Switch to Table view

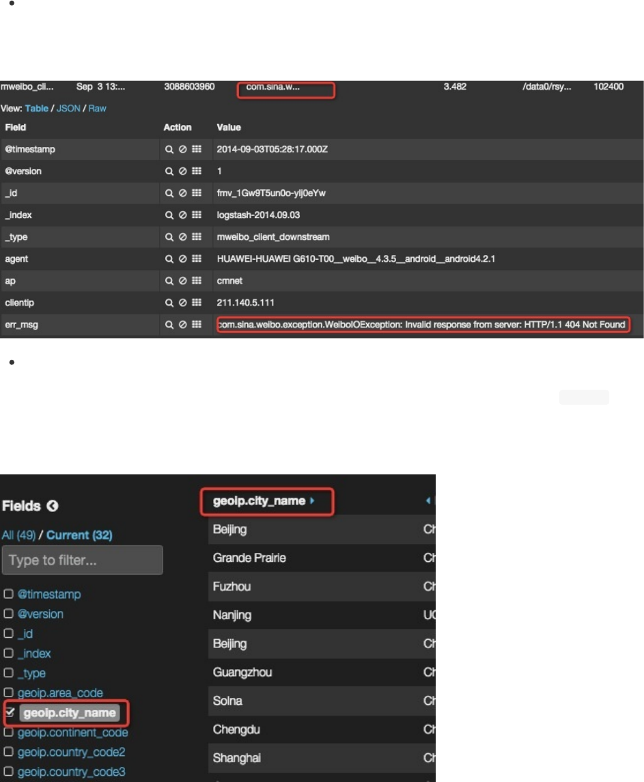point(36,108)
